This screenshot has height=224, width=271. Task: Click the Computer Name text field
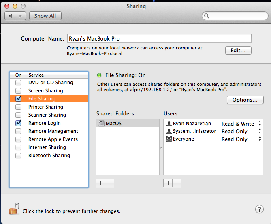159,38
